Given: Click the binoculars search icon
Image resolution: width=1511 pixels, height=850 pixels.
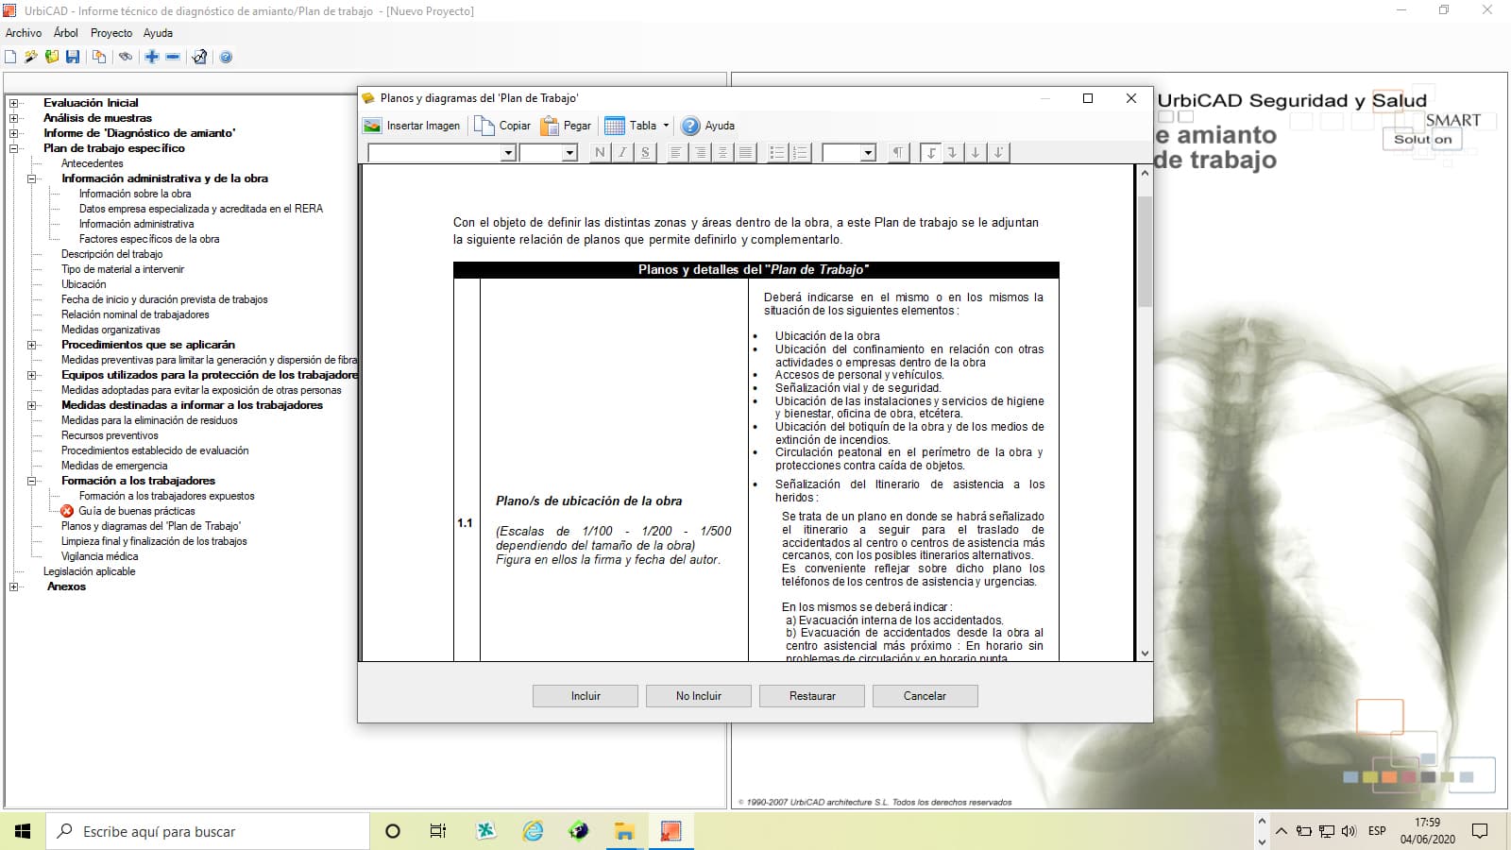Looking at the screenshot, I should tap(126, 58).
